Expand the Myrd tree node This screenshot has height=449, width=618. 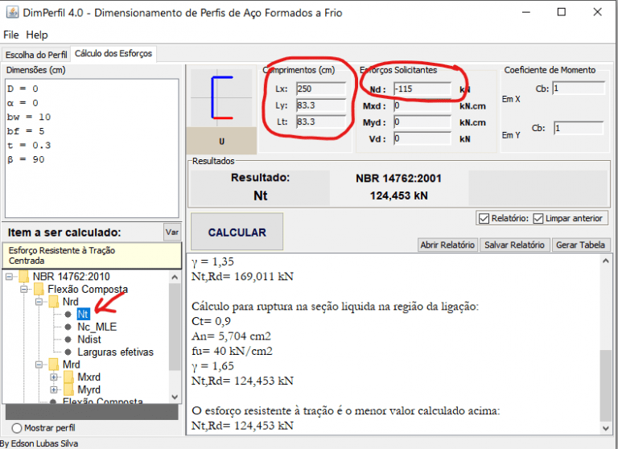click(54, 390)
